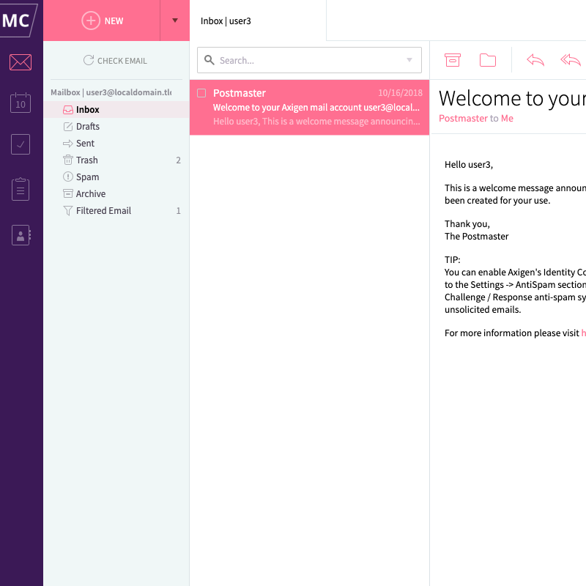This screenshot has width=586, height=586.
Task: Click the Me recipient link
Action: (x=507, y=118)
